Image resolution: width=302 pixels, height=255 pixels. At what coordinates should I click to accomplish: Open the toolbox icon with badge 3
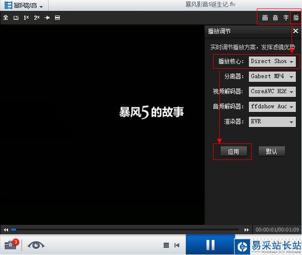(x=12, y=244)
